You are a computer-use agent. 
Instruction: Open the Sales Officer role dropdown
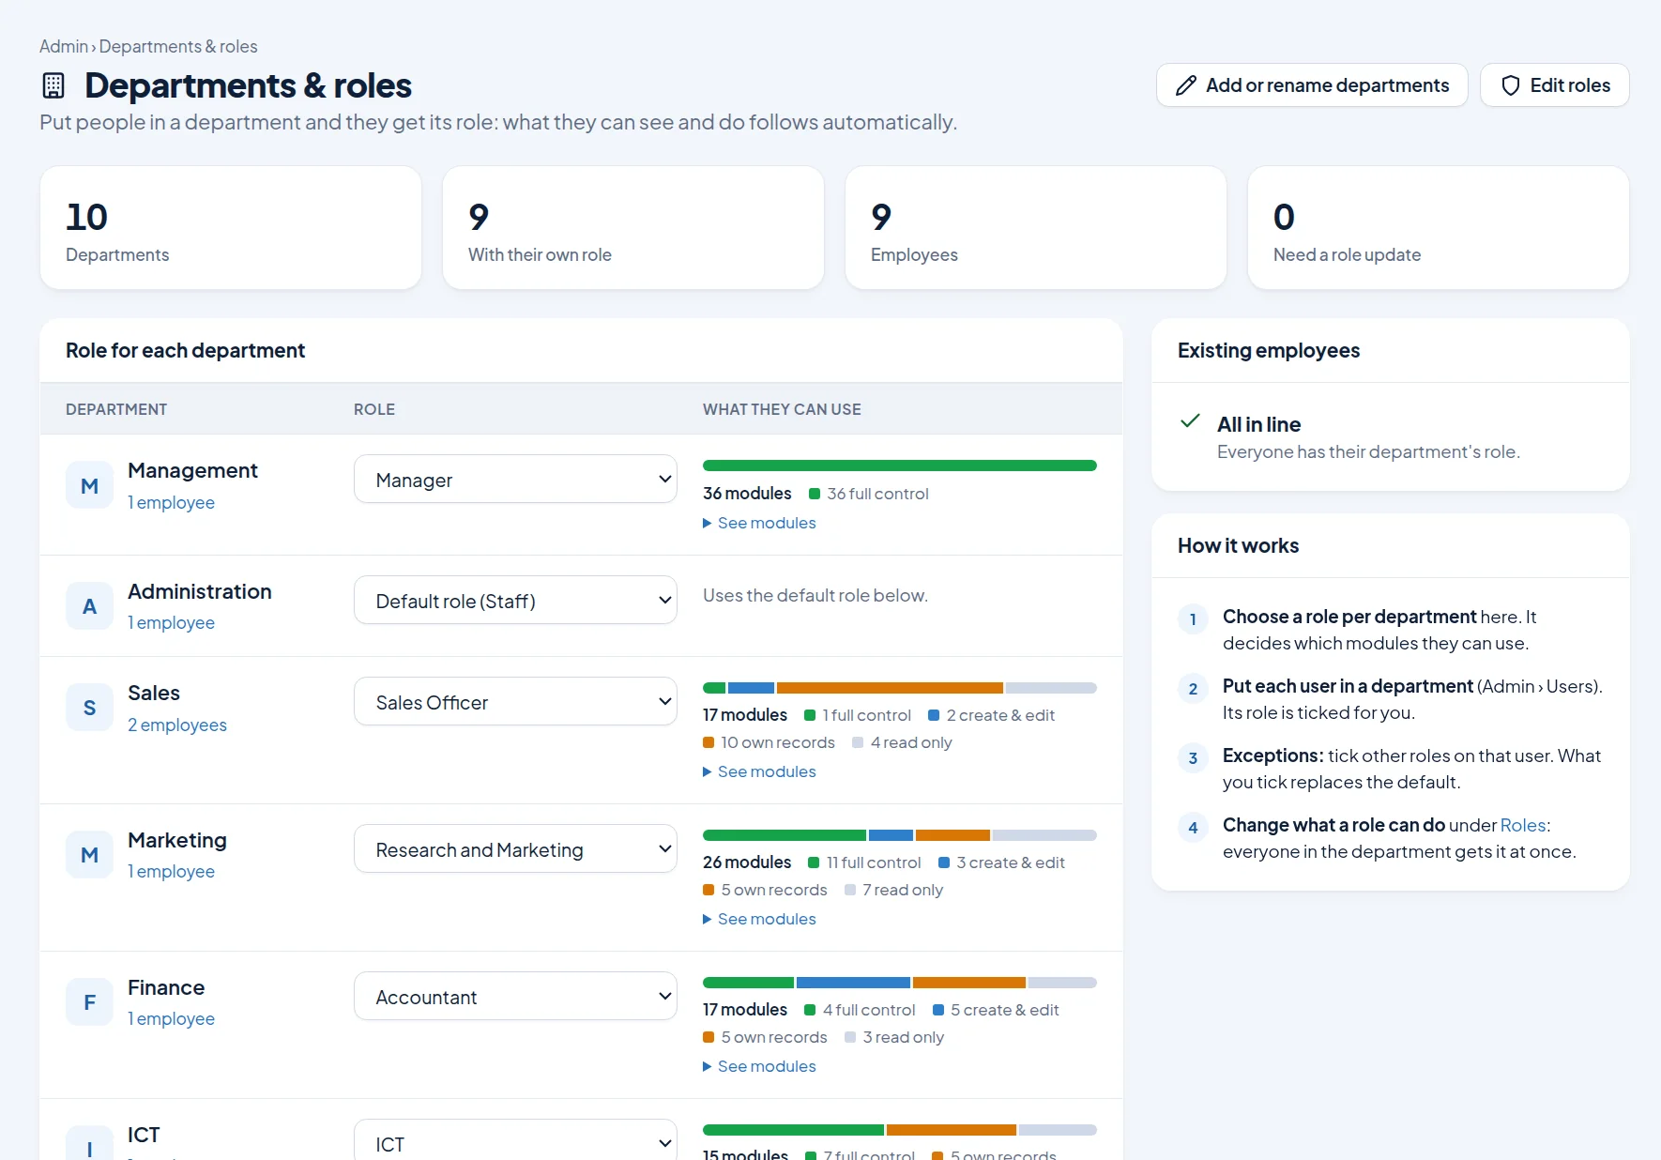tap(515, 702)
